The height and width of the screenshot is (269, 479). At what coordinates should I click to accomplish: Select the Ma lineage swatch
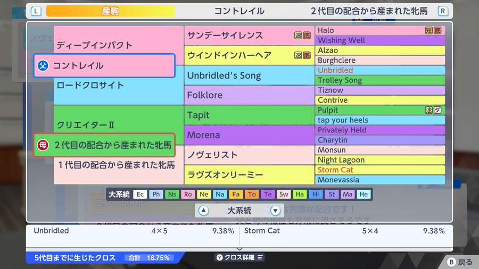(x=348, y=194)
